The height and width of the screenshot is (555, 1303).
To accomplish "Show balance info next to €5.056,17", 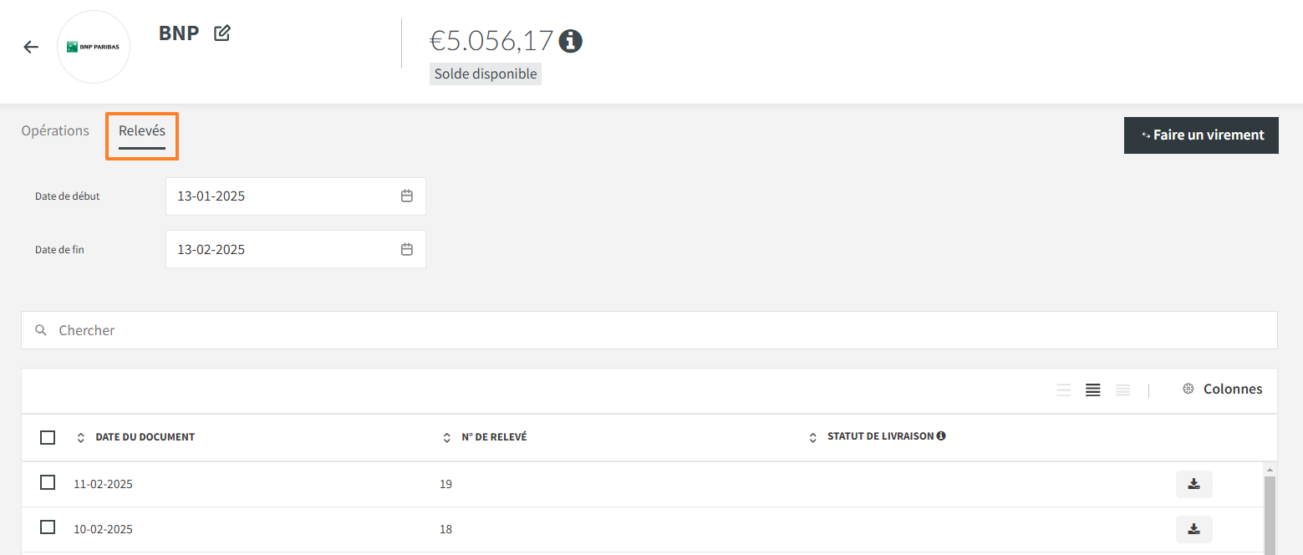I will click(x=571, y=40).
